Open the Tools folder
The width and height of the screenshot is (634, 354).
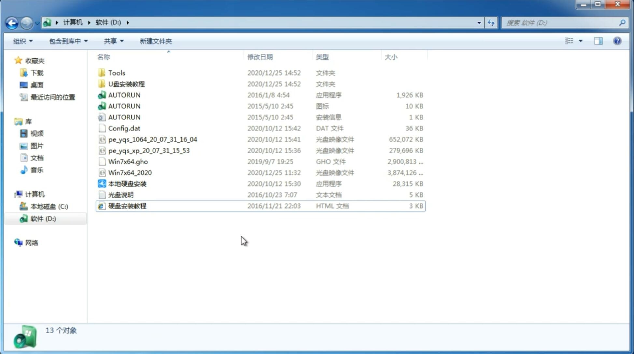coord(116,73)
